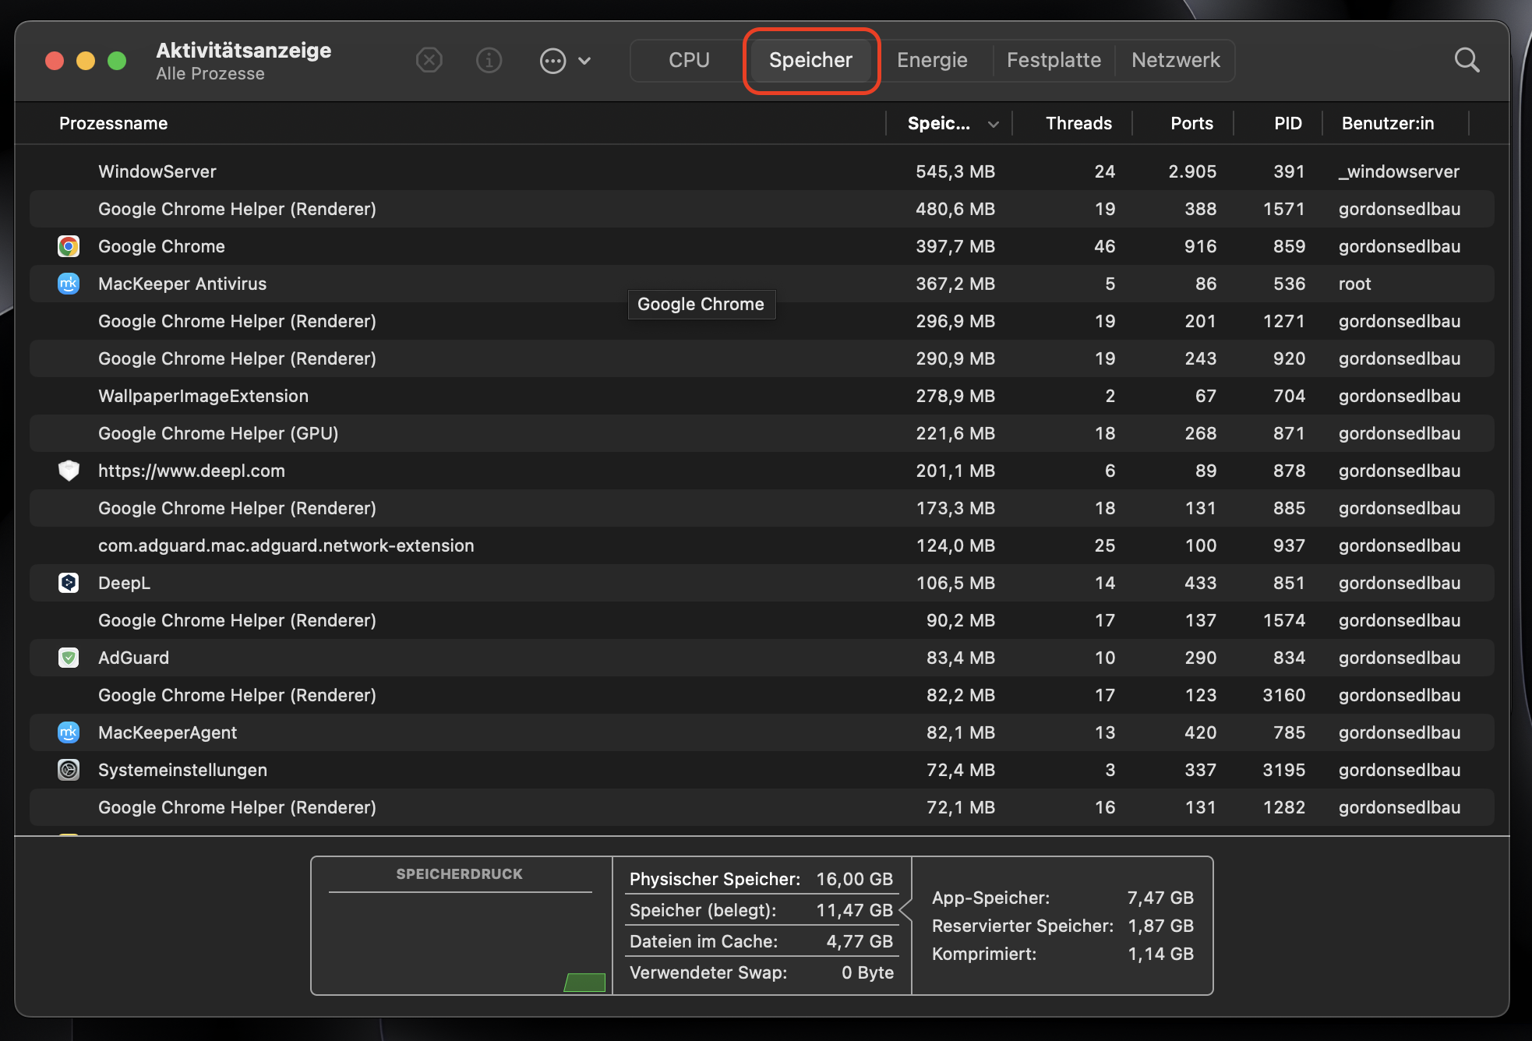The height and width of the screenshot is (1041, 1532).
Task: Sort by the Prozessname column header
Action: [x=114, y=123]
